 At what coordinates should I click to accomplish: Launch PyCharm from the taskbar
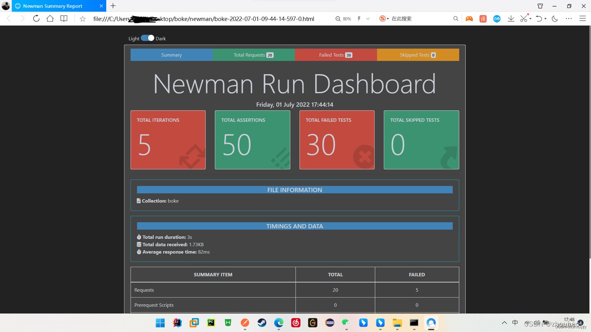click(x=211, y=323)
